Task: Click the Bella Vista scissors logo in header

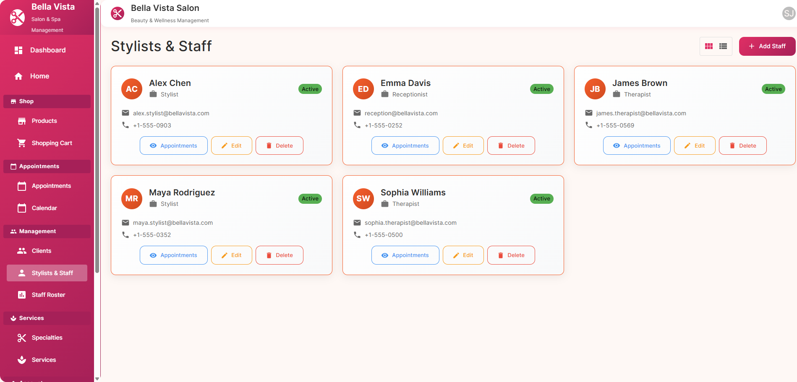Action: point(118,13)
